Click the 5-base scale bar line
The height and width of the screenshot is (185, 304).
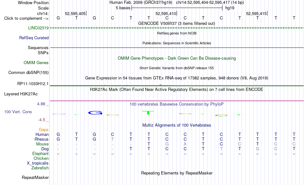pyautogui.click(x=177, y=8)
